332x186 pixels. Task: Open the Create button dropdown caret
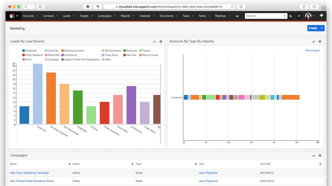point(322,28)
